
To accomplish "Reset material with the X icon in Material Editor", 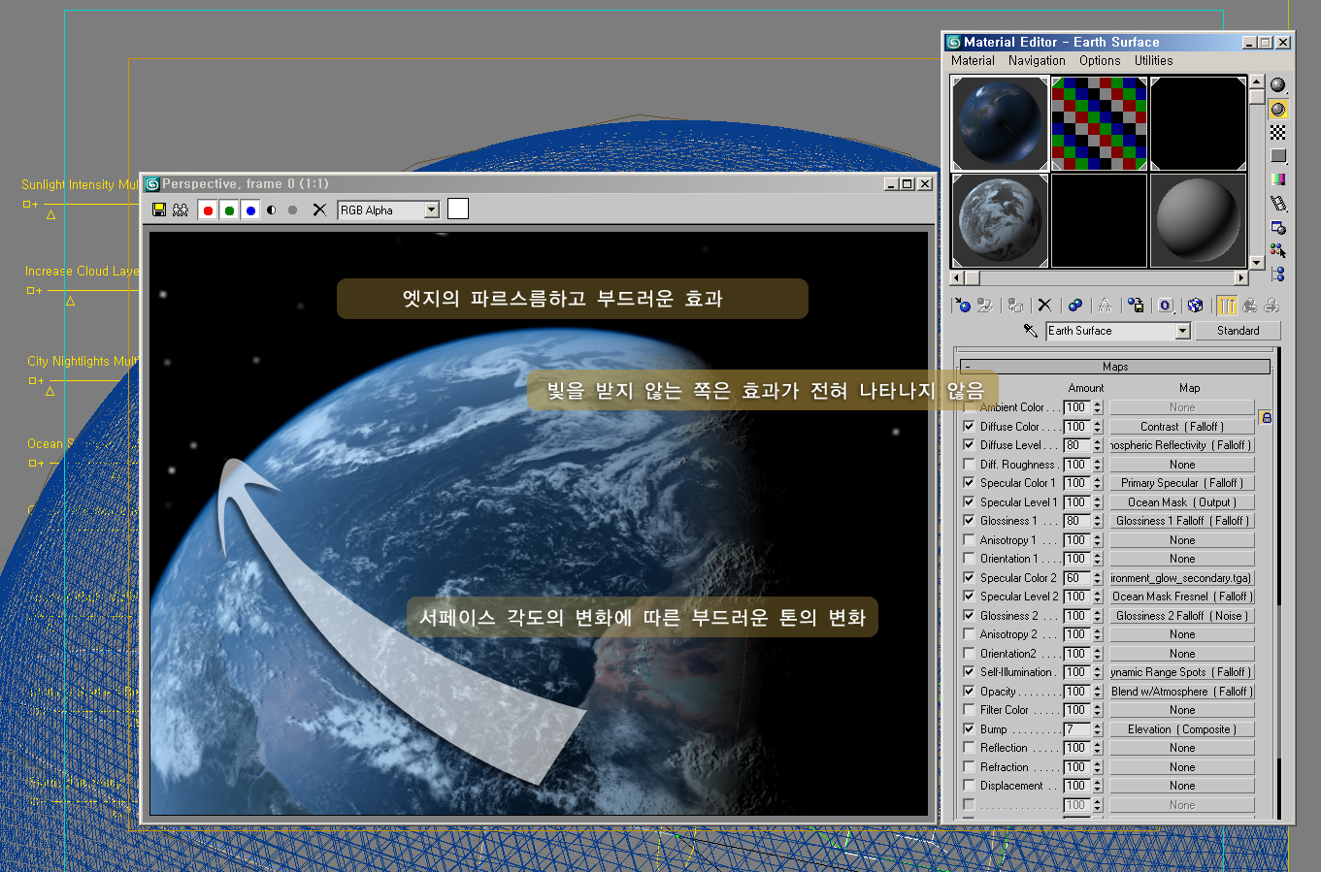I will click(x=1044, y=305).
